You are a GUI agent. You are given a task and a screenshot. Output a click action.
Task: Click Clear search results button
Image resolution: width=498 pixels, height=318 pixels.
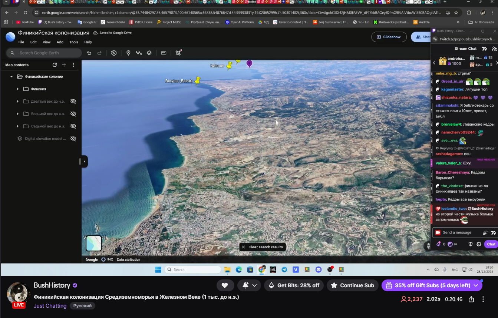(x=263, y=247)
